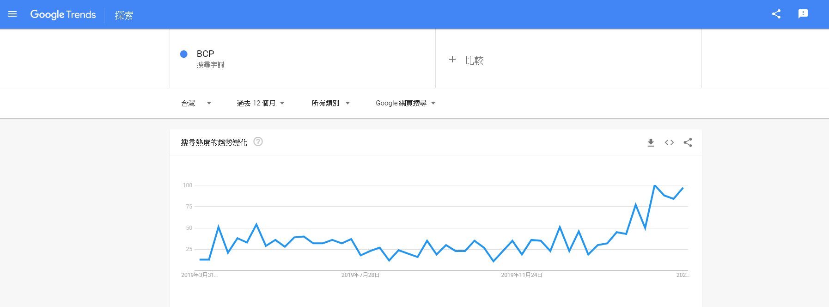Viewport: 829px width, 307px height.
Task: Click the share icon in the top bar
Action: (x=776, y=14)
